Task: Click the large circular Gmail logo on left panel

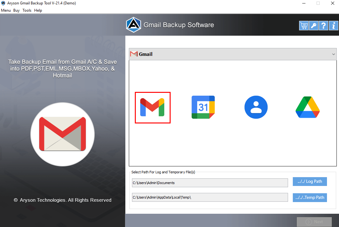Action: coord(62,134)
